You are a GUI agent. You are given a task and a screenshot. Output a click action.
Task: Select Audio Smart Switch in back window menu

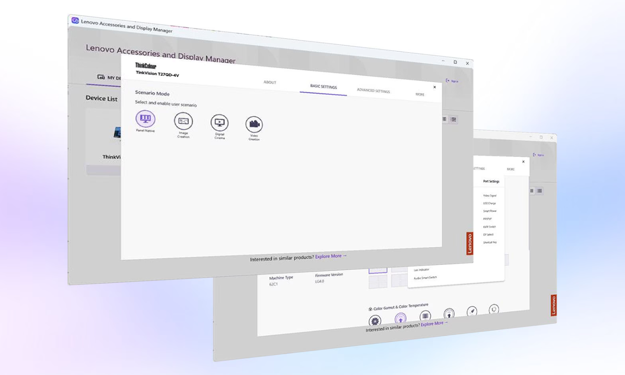(x=425, y=278)
